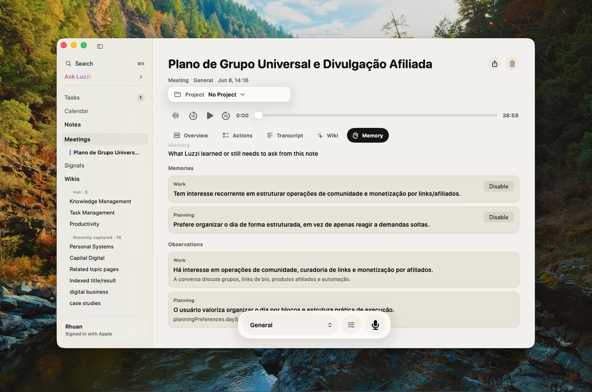The height and width of the screenshot is (392, 592).
Task: Rewind 15 seconds
Action: click(193, 116)
